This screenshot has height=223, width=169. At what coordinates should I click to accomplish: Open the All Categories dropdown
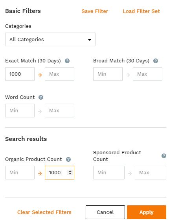[50, 40]
